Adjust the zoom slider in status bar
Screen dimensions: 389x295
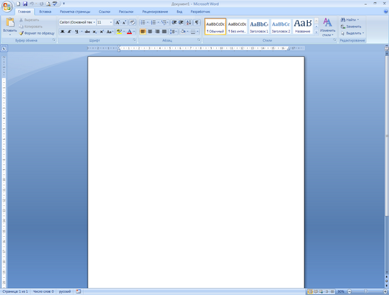point(365,292)
